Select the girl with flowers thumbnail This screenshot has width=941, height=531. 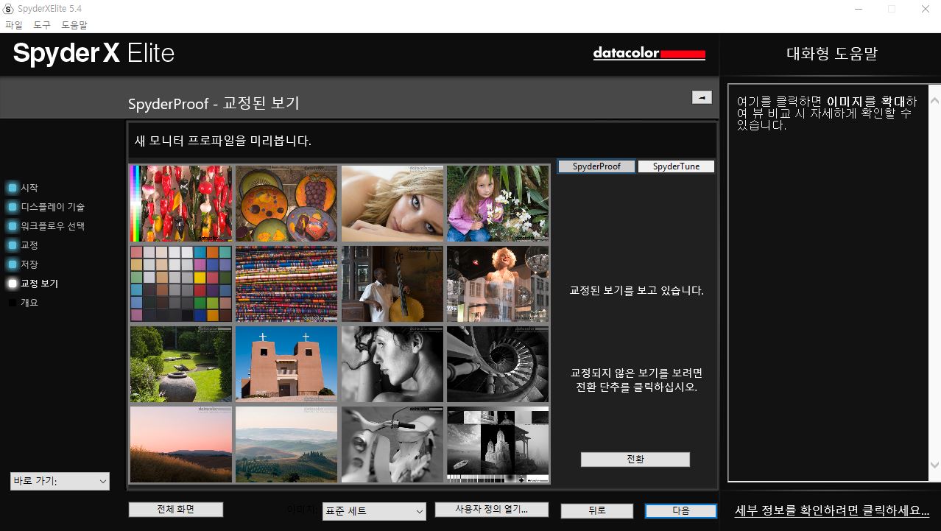point(498,203)
